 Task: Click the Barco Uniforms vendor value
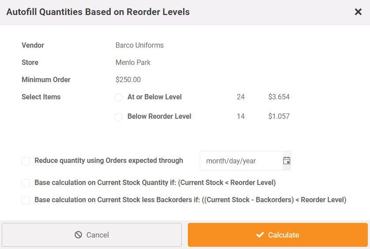(x=139, y=45)
